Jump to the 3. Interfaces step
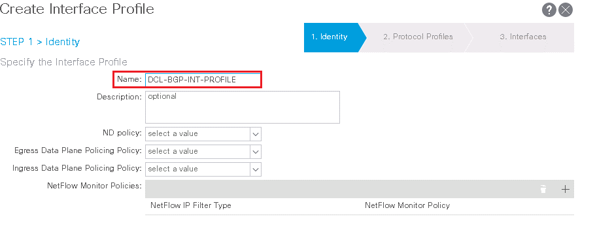This screenshot has width=595, height=242. pos(523,37)
